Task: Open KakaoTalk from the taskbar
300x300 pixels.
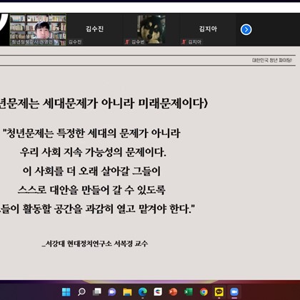Action: [219, 291]
